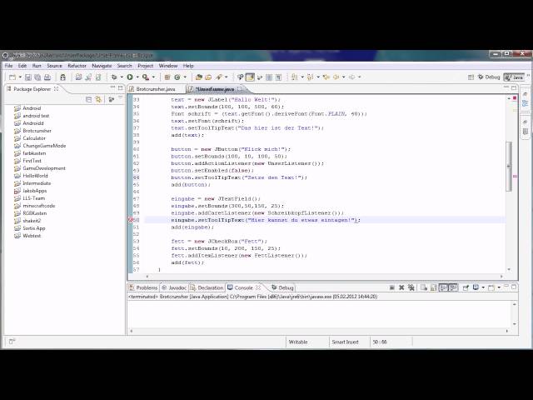The height and width of the screenshot is (400, 533).
Task: Click the Print toolbar icon
Action: [x=47, y=77]
